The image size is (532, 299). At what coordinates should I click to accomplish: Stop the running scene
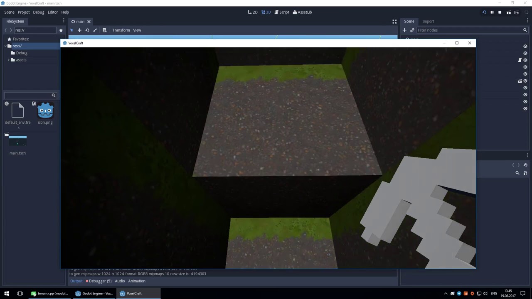(500, 12)
